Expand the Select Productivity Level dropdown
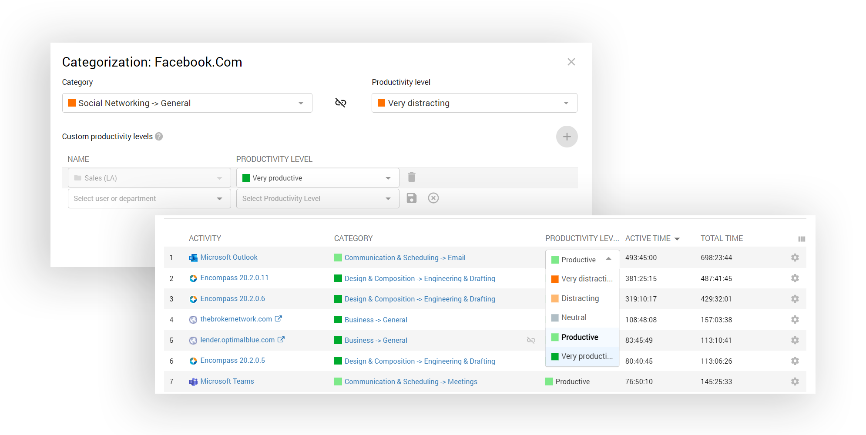 tap(317, 199)
